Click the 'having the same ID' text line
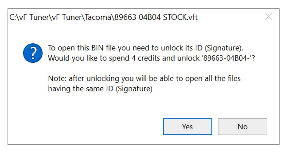The image size is (283, 152). click(100, 89)
